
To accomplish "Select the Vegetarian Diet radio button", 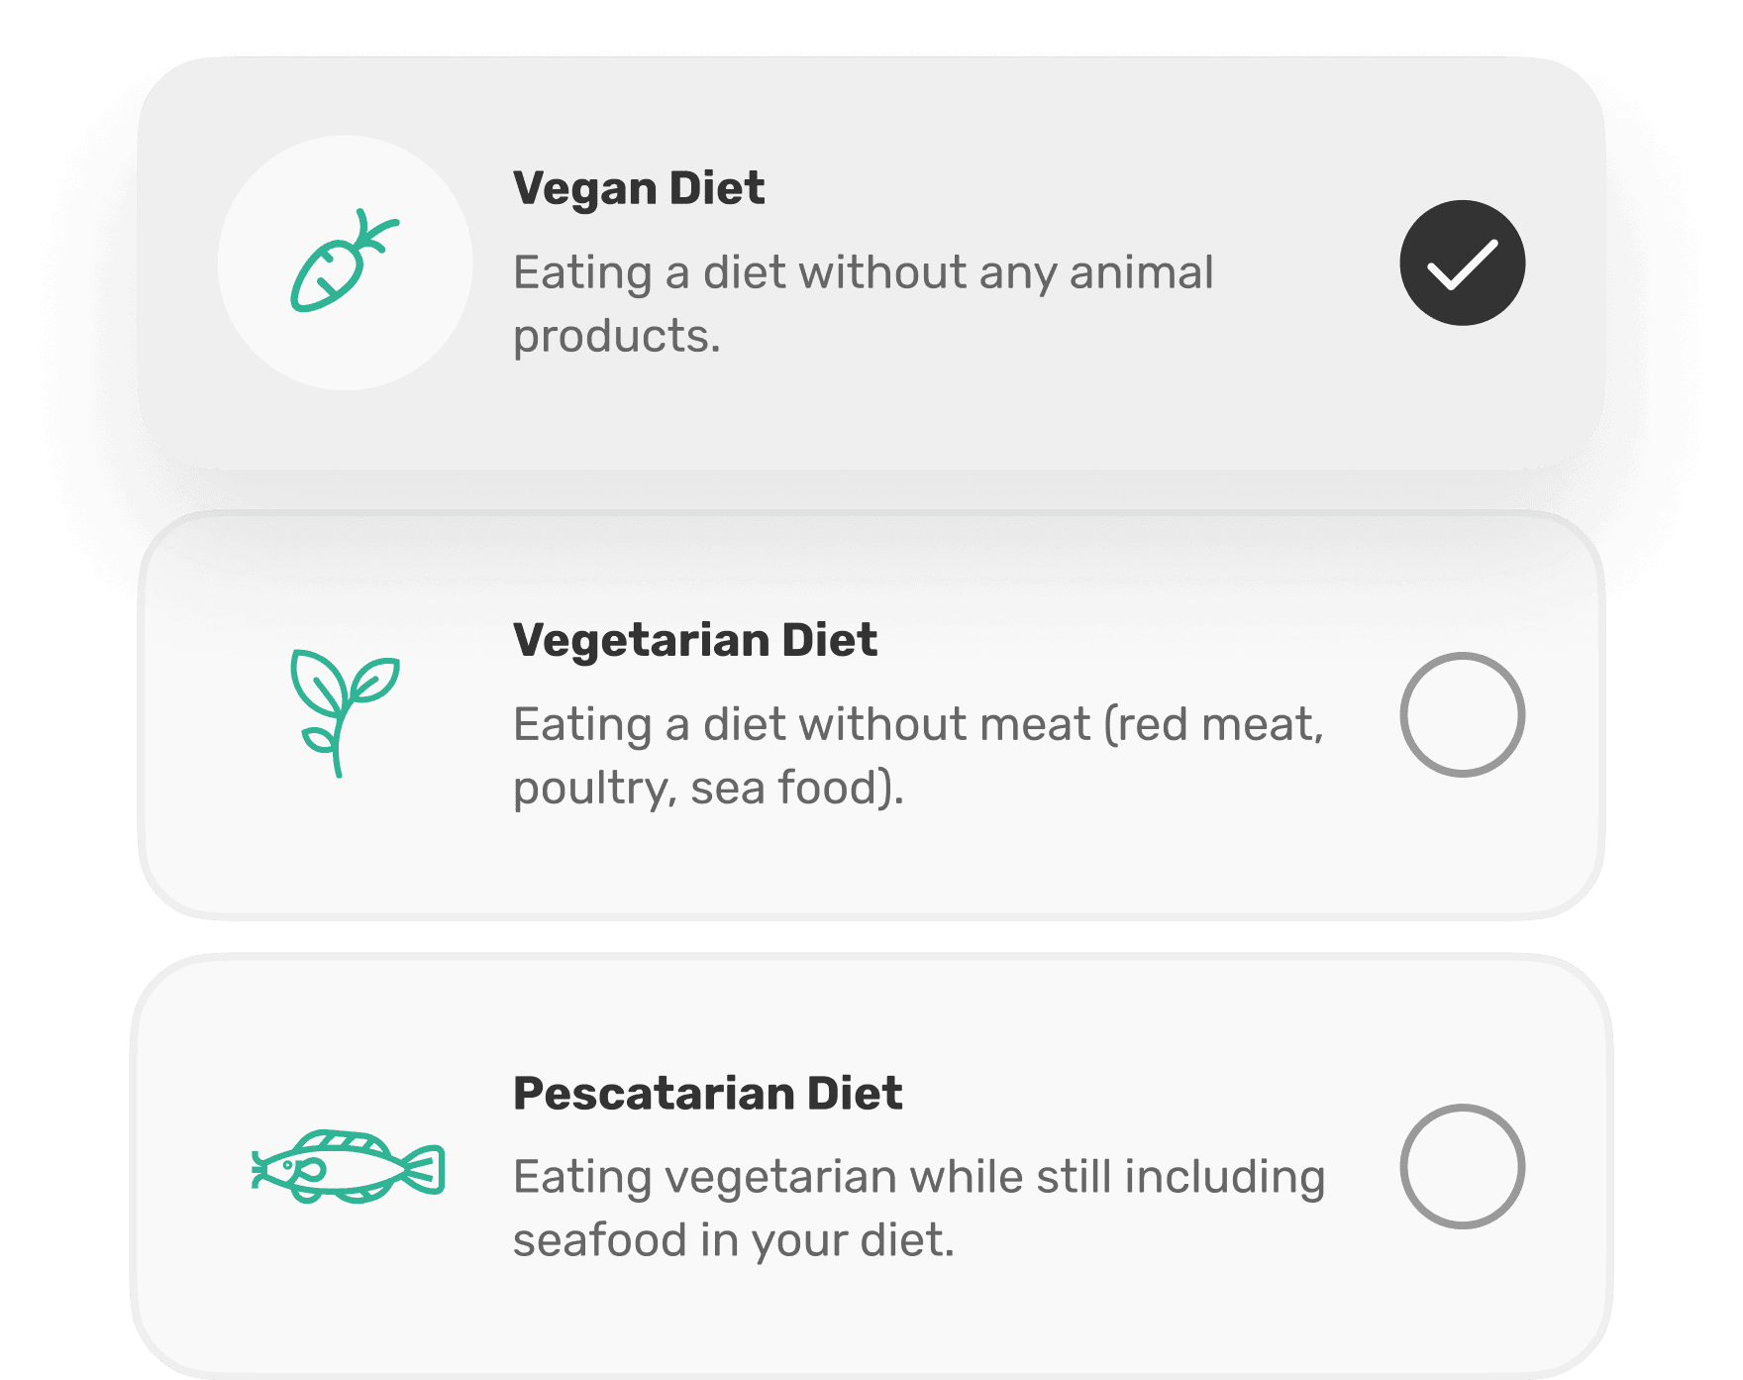I will pyautogui.click(x=1462, y=714).
